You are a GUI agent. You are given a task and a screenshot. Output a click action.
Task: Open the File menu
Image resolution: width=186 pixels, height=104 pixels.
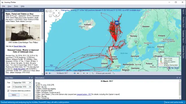pos(3,6)
